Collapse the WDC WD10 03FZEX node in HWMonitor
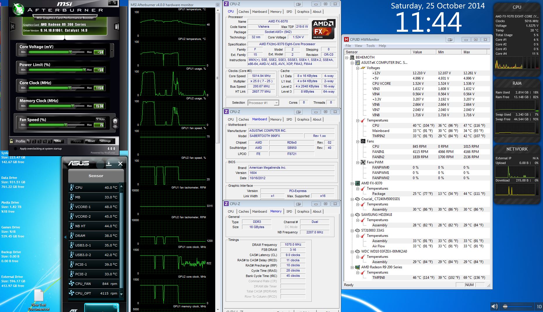 click(352, 251)
